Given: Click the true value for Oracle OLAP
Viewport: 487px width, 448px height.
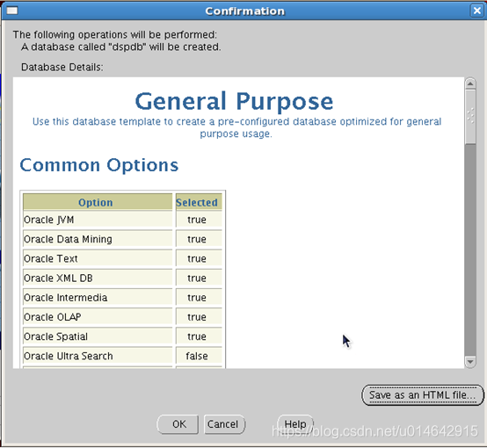Looking at the screenshot, I should tap(197, 317).
